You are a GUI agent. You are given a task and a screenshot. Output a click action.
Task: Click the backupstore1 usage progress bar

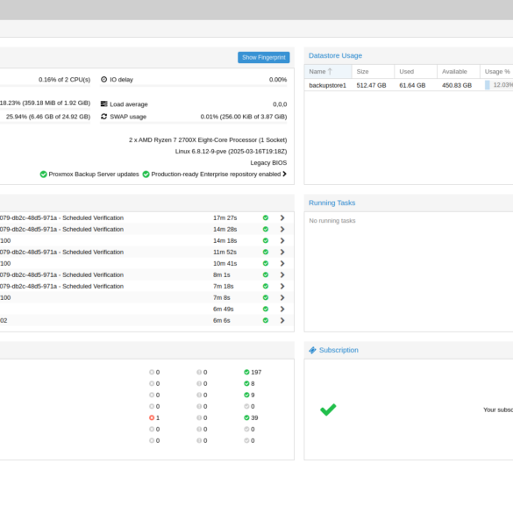click(499, 85)
